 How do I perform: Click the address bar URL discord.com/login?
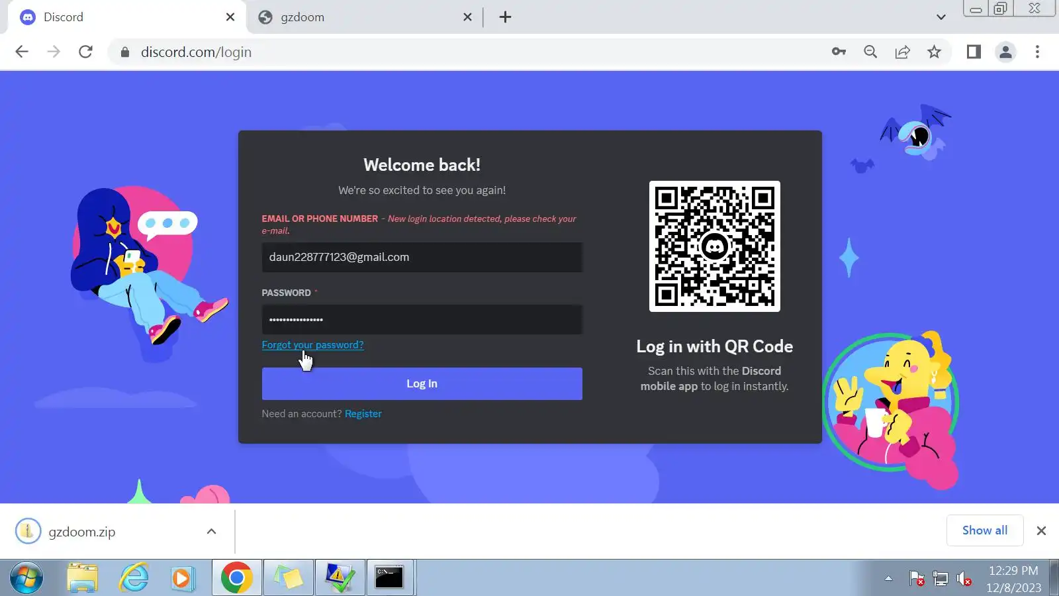click(196, 52)
